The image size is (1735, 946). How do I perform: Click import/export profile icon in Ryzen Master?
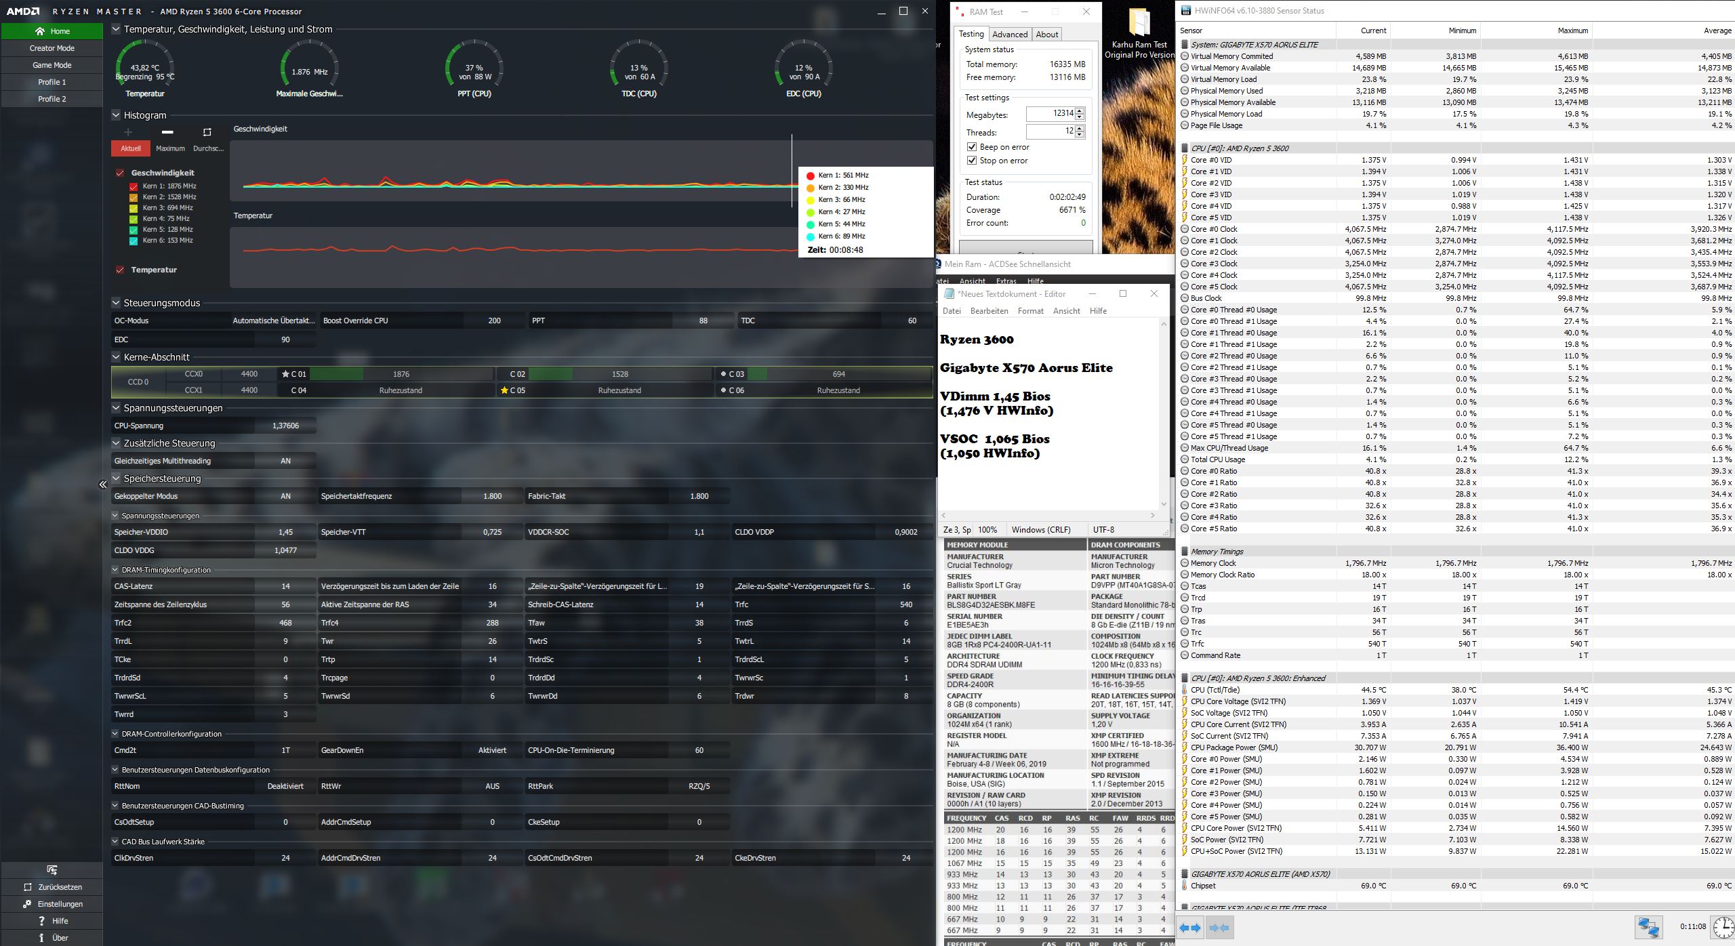click(x=52, y=869)
